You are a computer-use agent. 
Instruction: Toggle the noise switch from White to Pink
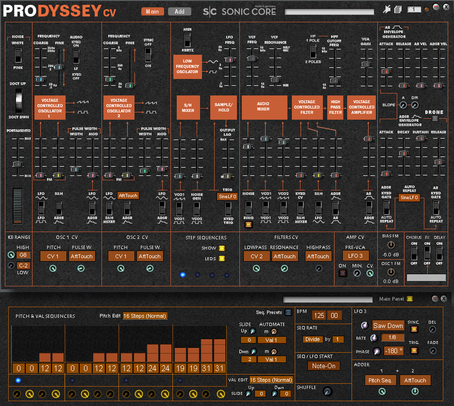coord(17,55)
